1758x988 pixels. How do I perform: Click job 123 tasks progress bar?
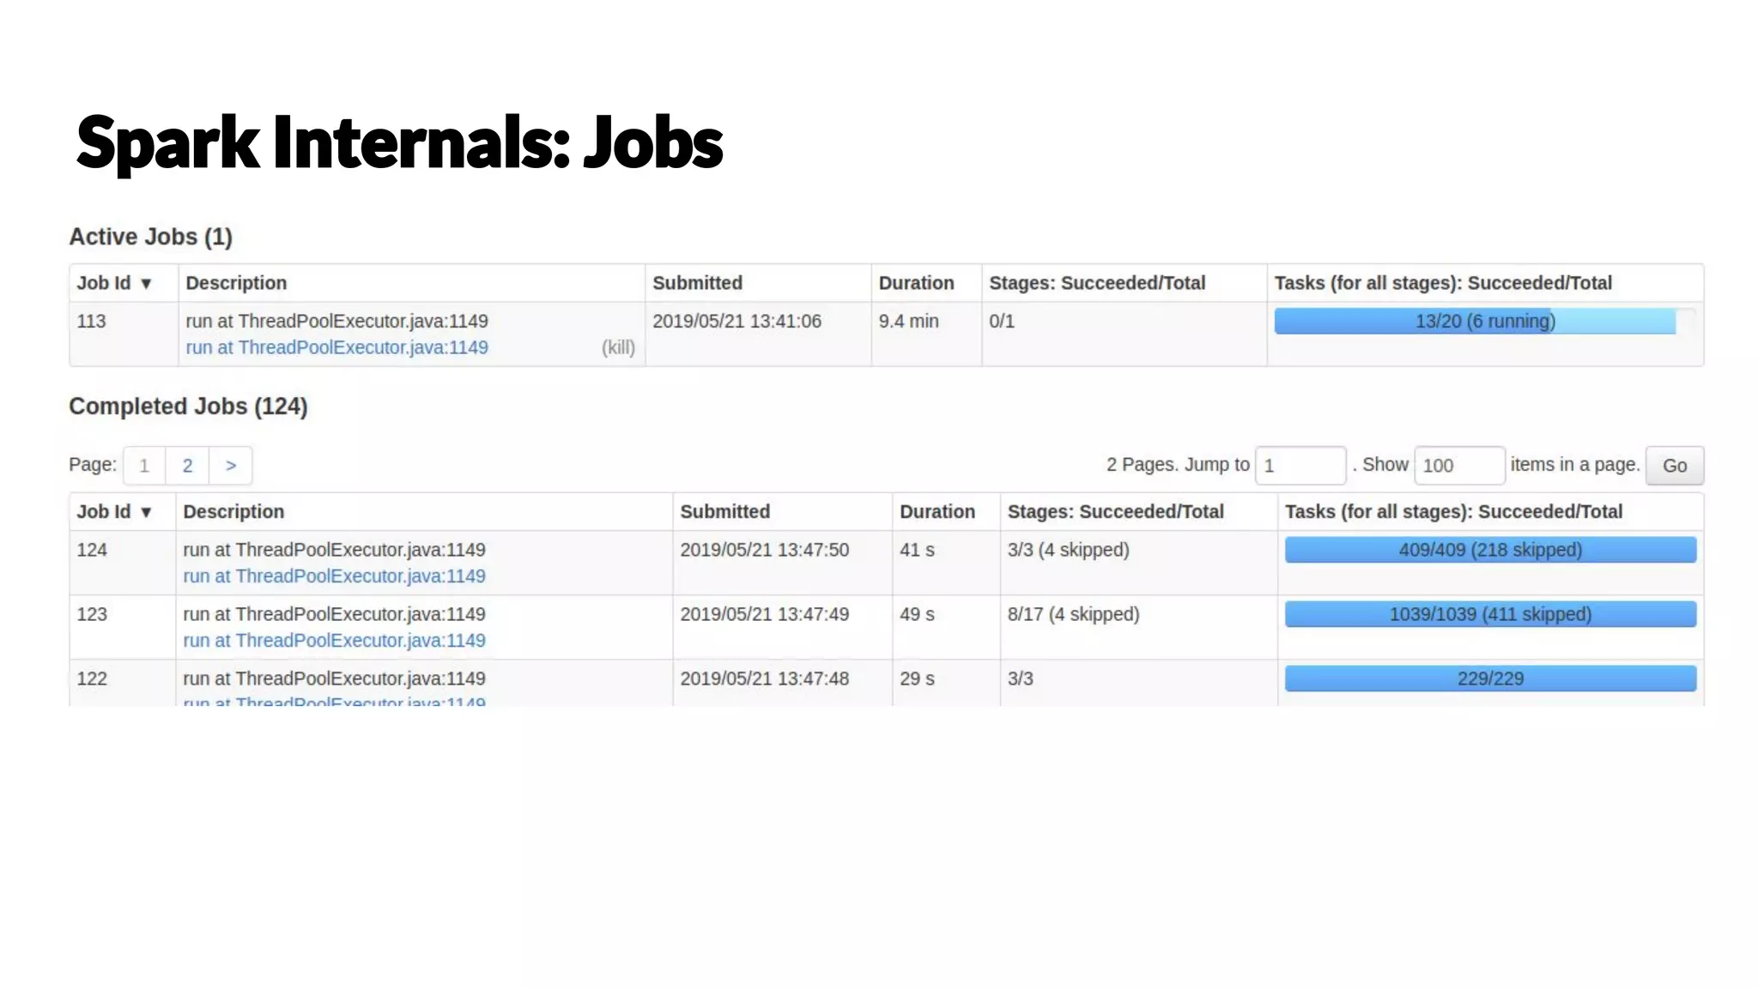click(x=1489, y=614)
